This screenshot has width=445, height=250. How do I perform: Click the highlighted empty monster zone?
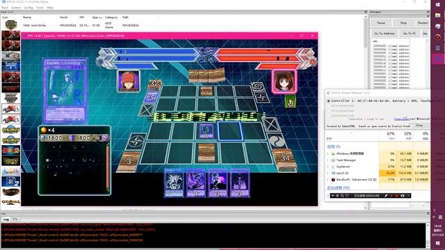tap(230, 131)
